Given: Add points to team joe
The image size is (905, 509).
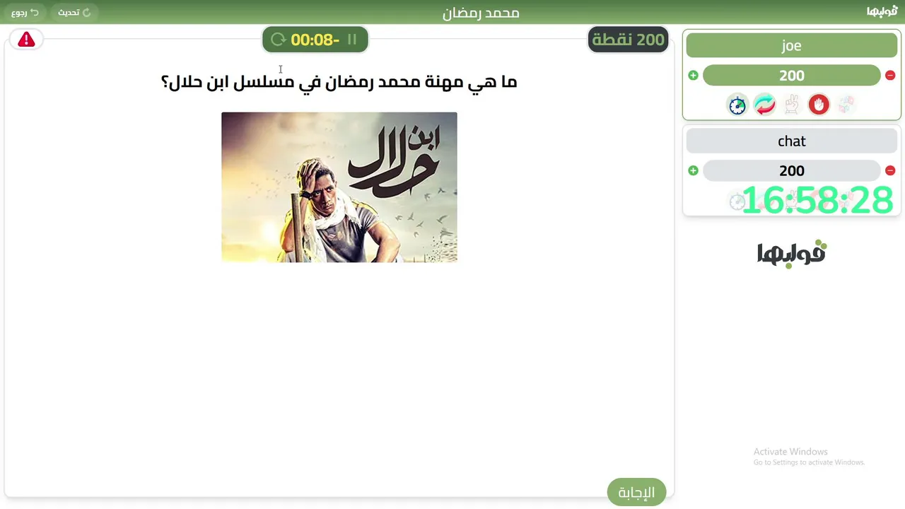Looking at the screenshot, I should tap(693, 75).
